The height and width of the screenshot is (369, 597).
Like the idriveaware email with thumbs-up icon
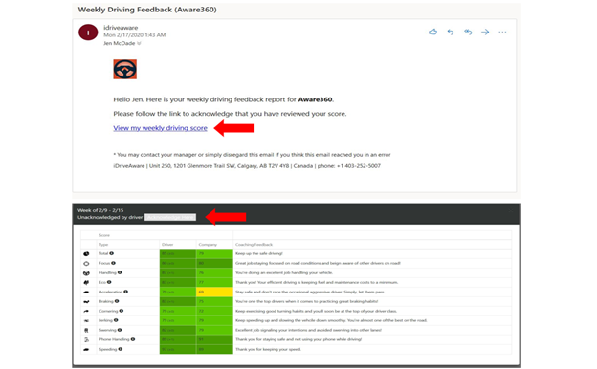pyautogui.click(x=432, y=32)
